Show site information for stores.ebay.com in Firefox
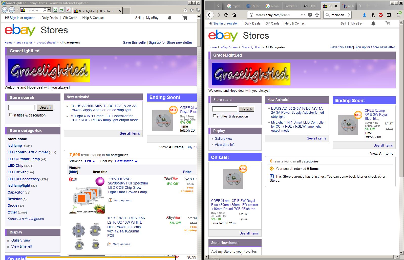This screenshot has width=404, height=260. coord(251,15)
